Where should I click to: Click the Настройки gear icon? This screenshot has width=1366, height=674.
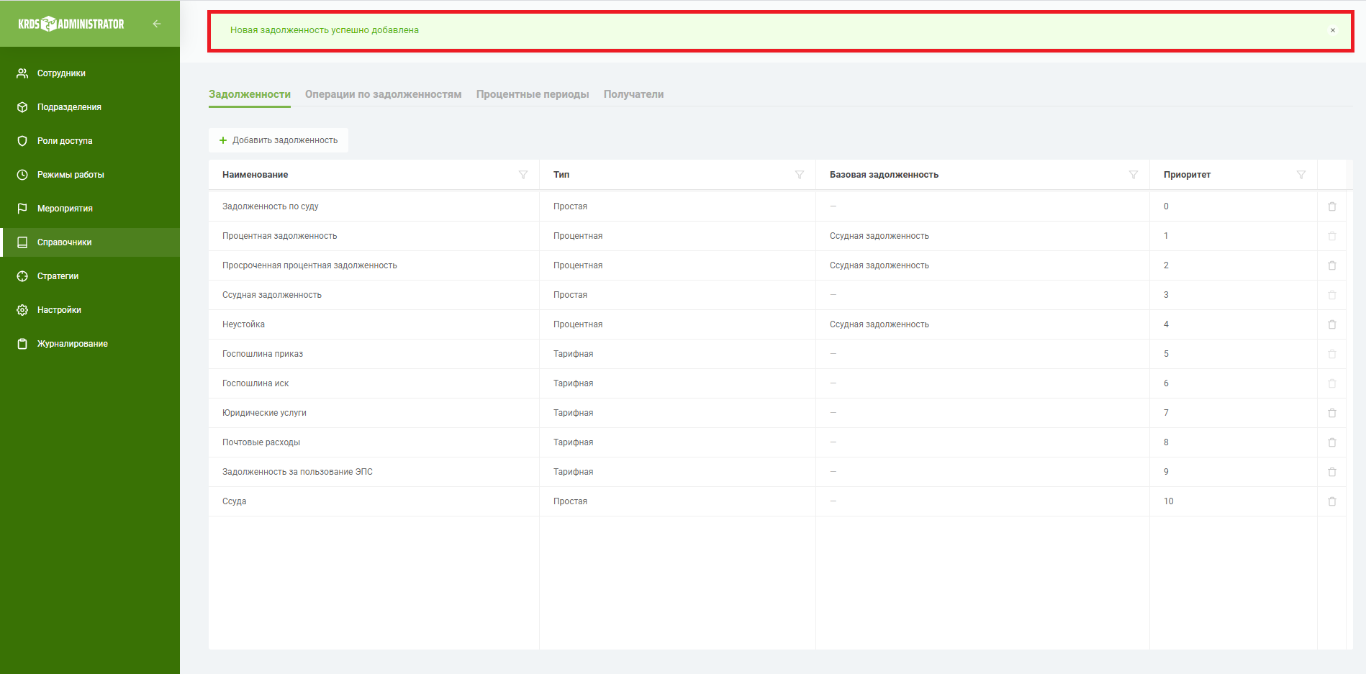point(22,310)
